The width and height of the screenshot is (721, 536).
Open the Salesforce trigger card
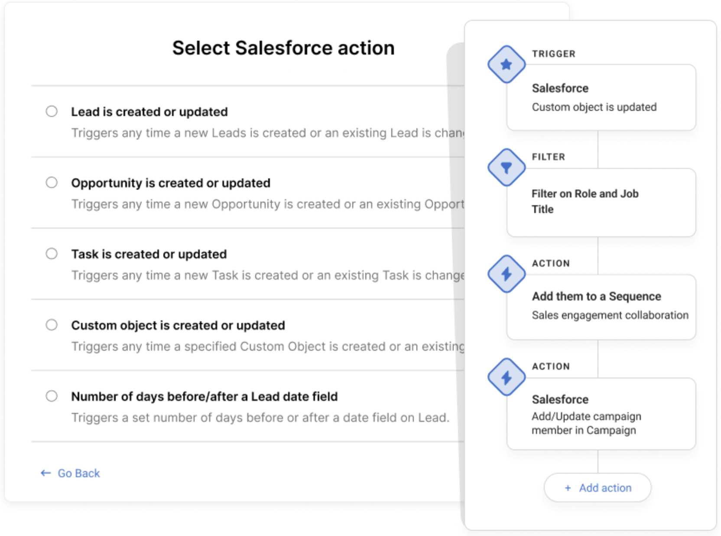tap(601, 97)
